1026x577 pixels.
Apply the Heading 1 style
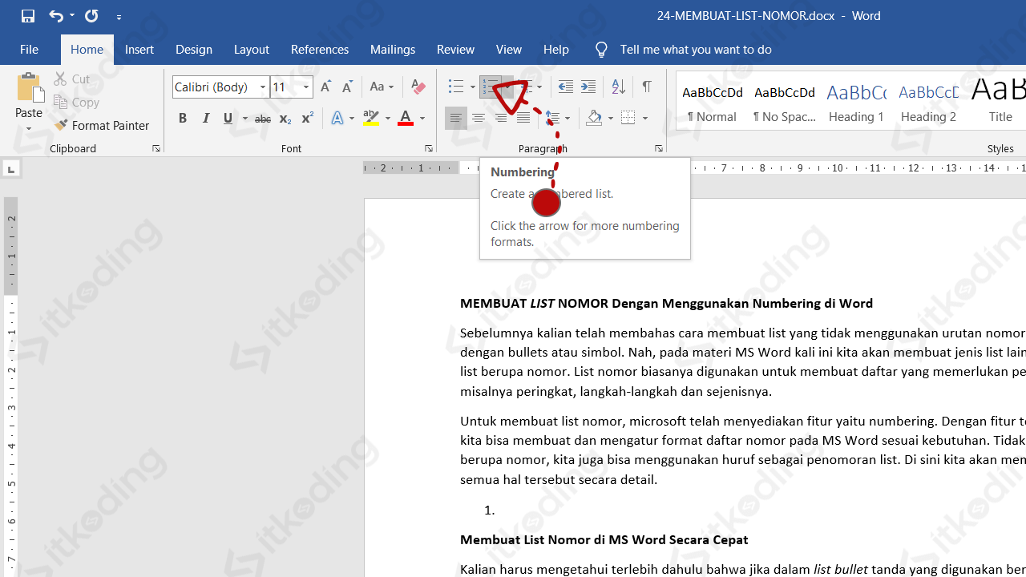pos(856,102)
